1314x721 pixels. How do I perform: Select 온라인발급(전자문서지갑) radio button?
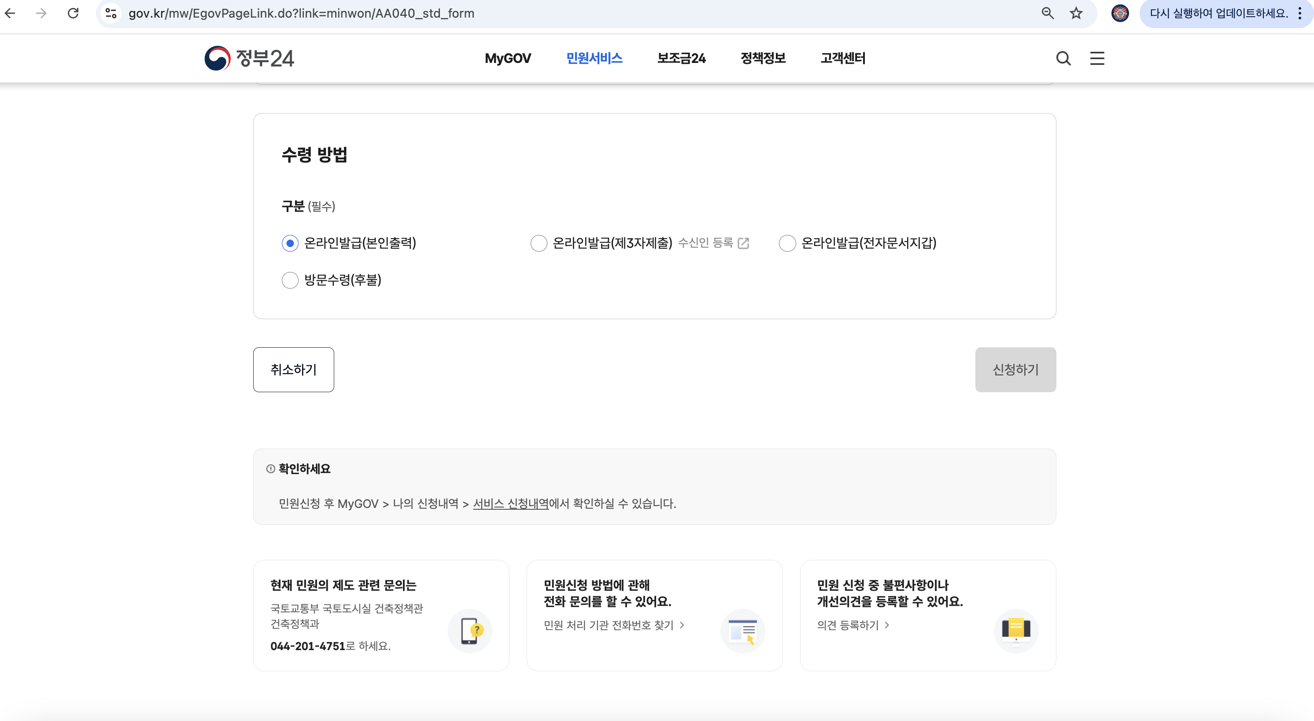[x=787, y=243]
